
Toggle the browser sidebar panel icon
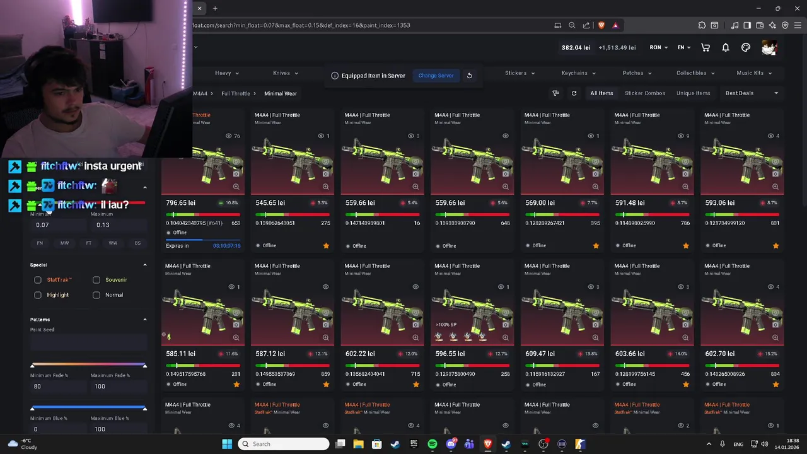(x=747, y=25)
